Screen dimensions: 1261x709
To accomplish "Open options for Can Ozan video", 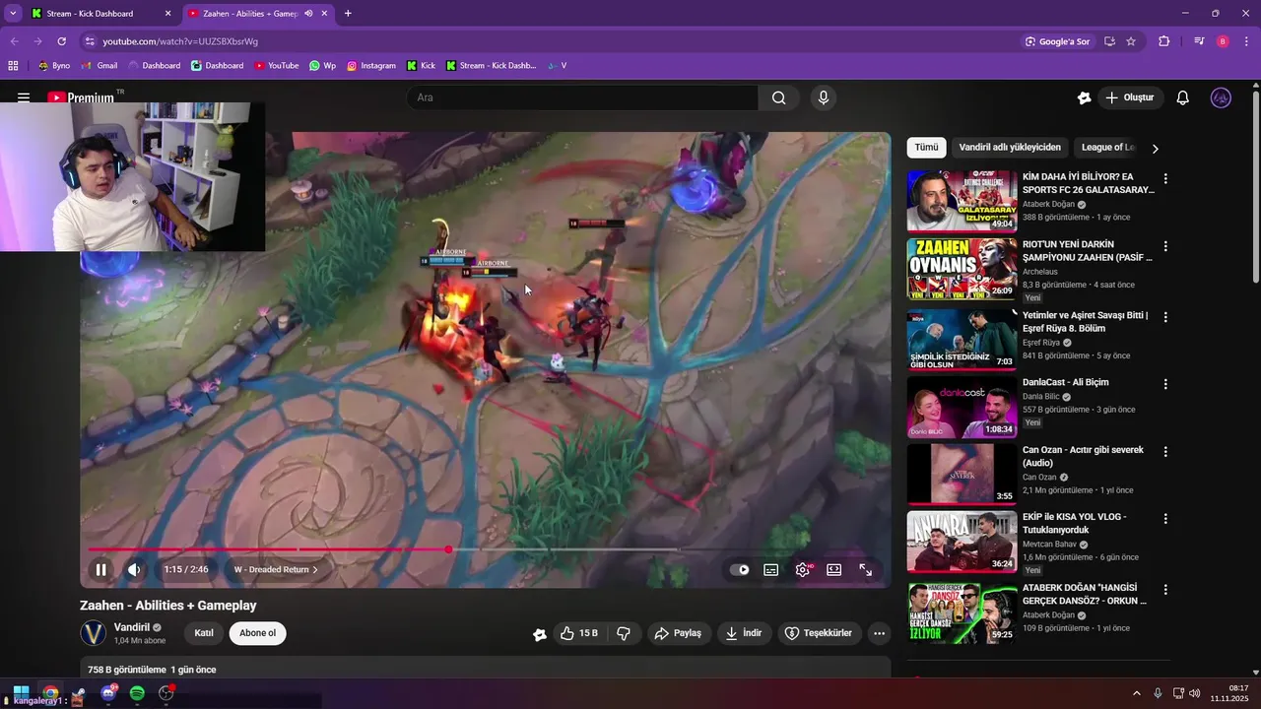I will point(1165,452).
